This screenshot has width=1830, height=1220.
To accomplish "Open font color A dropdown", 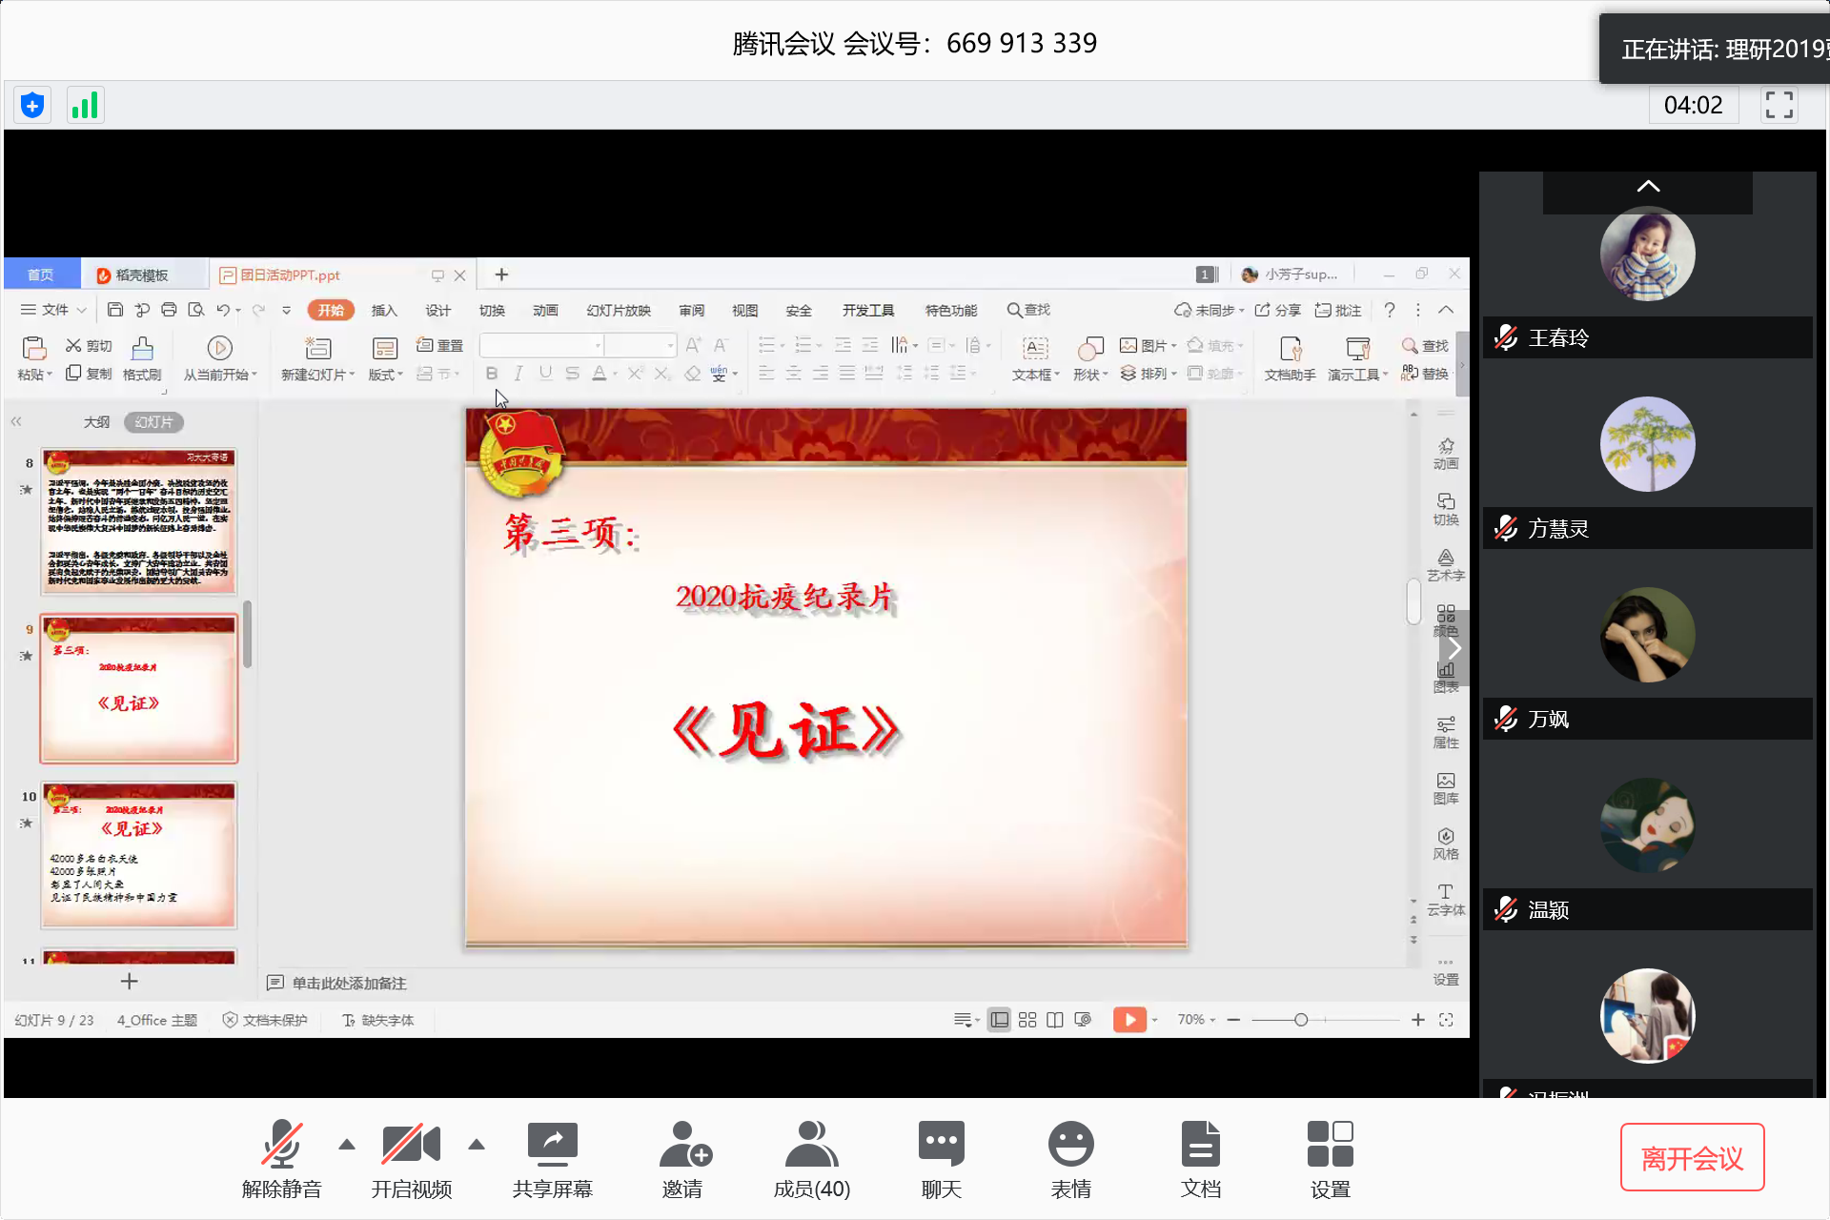I will 615,374.
